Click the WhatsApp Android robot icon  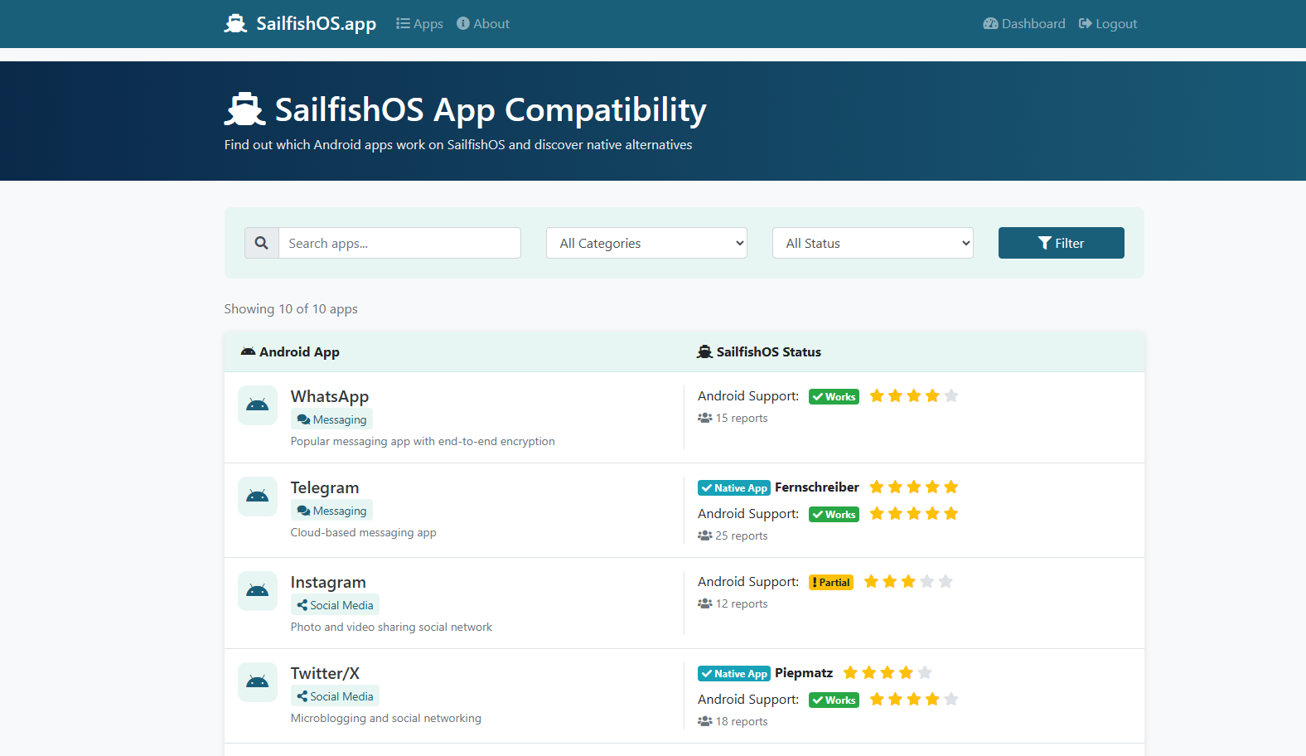point(258,405)
